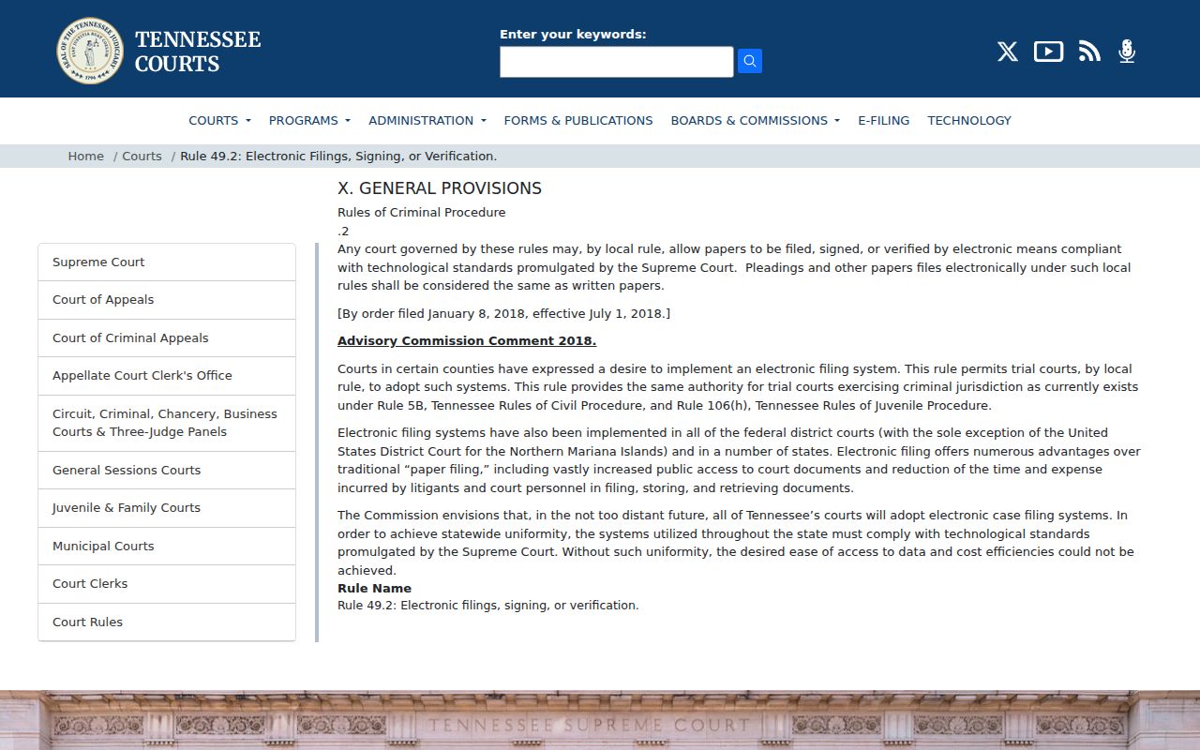The width and height of the screenshot is (1200, 750).
Task: Open Appellate Court Clerk's Office link
Action: click(167, 375)
